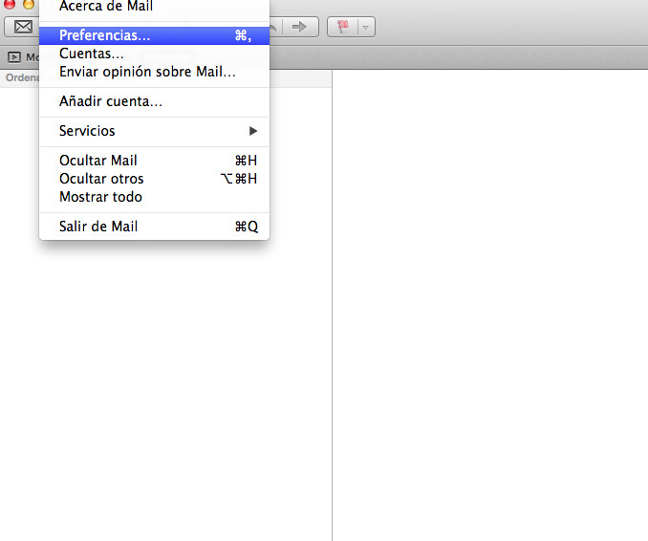The height and width of the screenshot is (541, 648).
Task: Click the Forward arrow toolbar icon
Action: [x=300, y=27]
